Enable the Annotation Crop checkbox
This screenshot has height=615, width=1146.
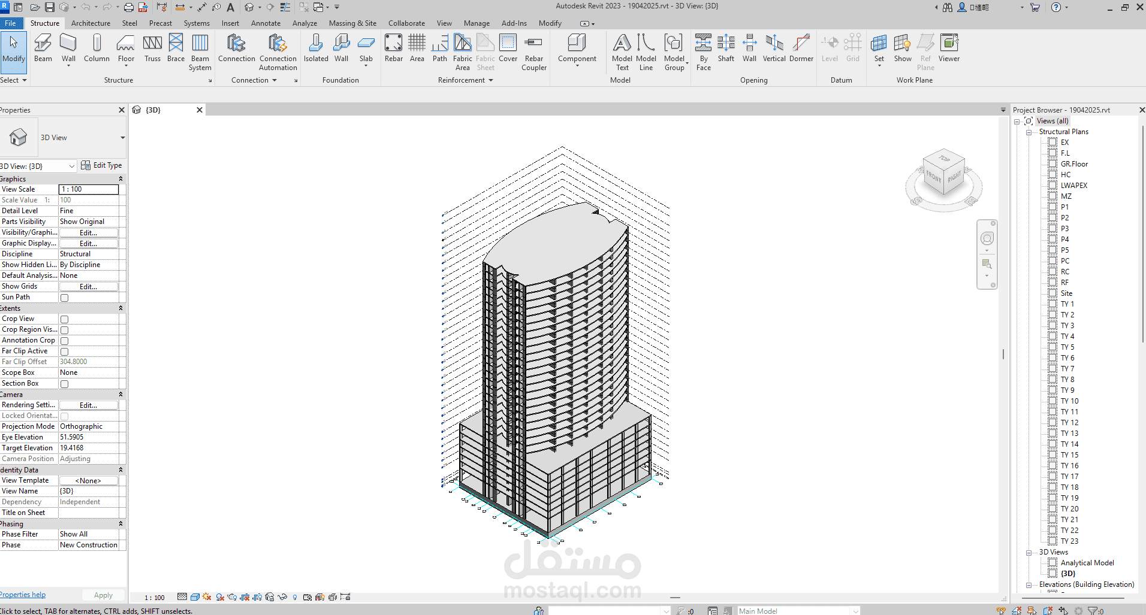point(64,341)
